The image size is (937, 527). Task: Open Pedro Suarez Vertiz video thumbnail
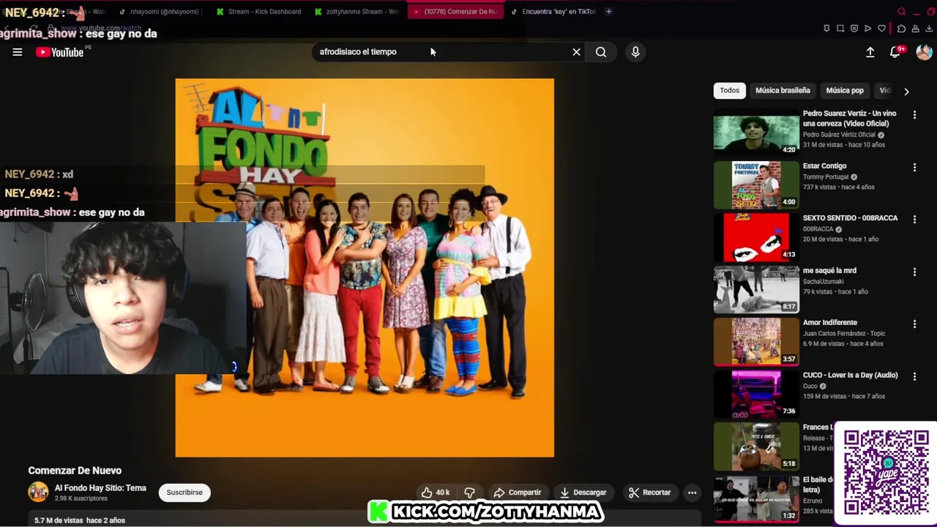(756, 132)
